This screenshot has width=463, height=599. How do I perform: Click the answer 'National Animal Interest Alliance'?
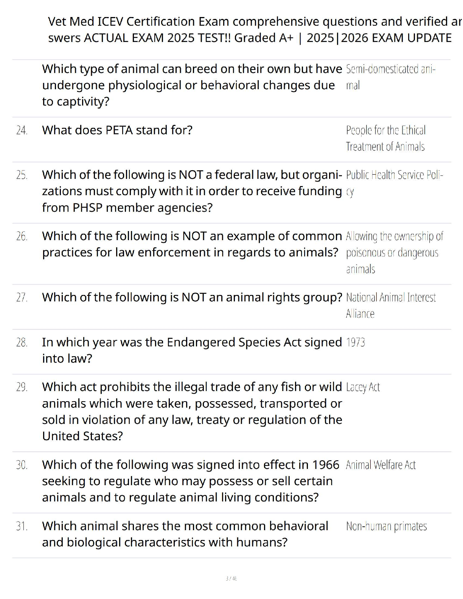coord(390,306)
